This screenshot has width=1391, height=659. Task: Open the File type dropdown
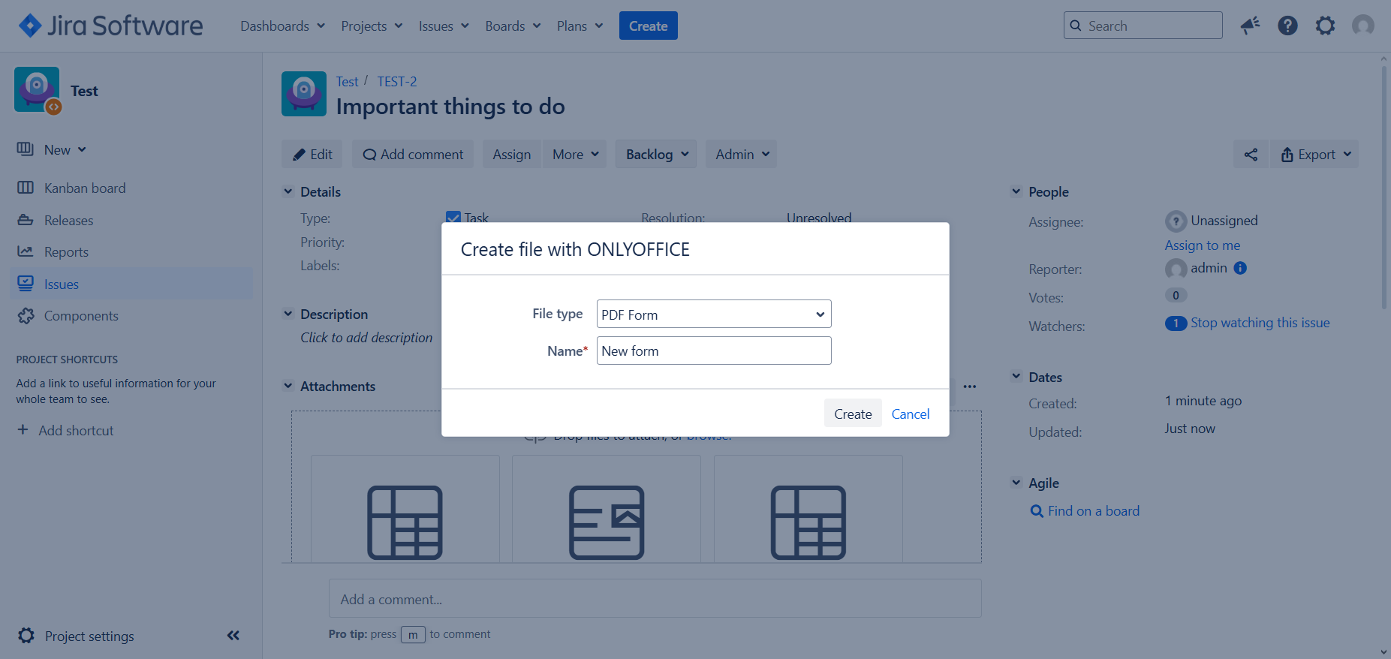[x=713, y=314]
